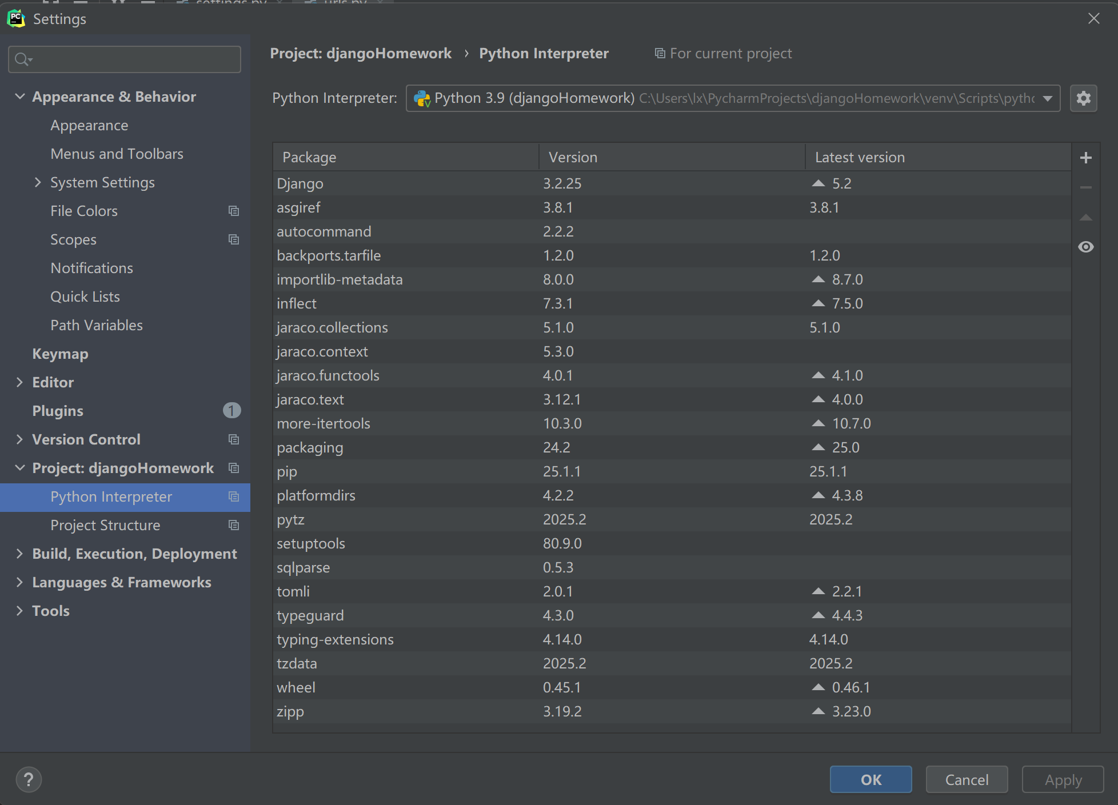This screenshot has height=805, width=1118.
Task: Select the pytz package row
Action: coord(672,519)
